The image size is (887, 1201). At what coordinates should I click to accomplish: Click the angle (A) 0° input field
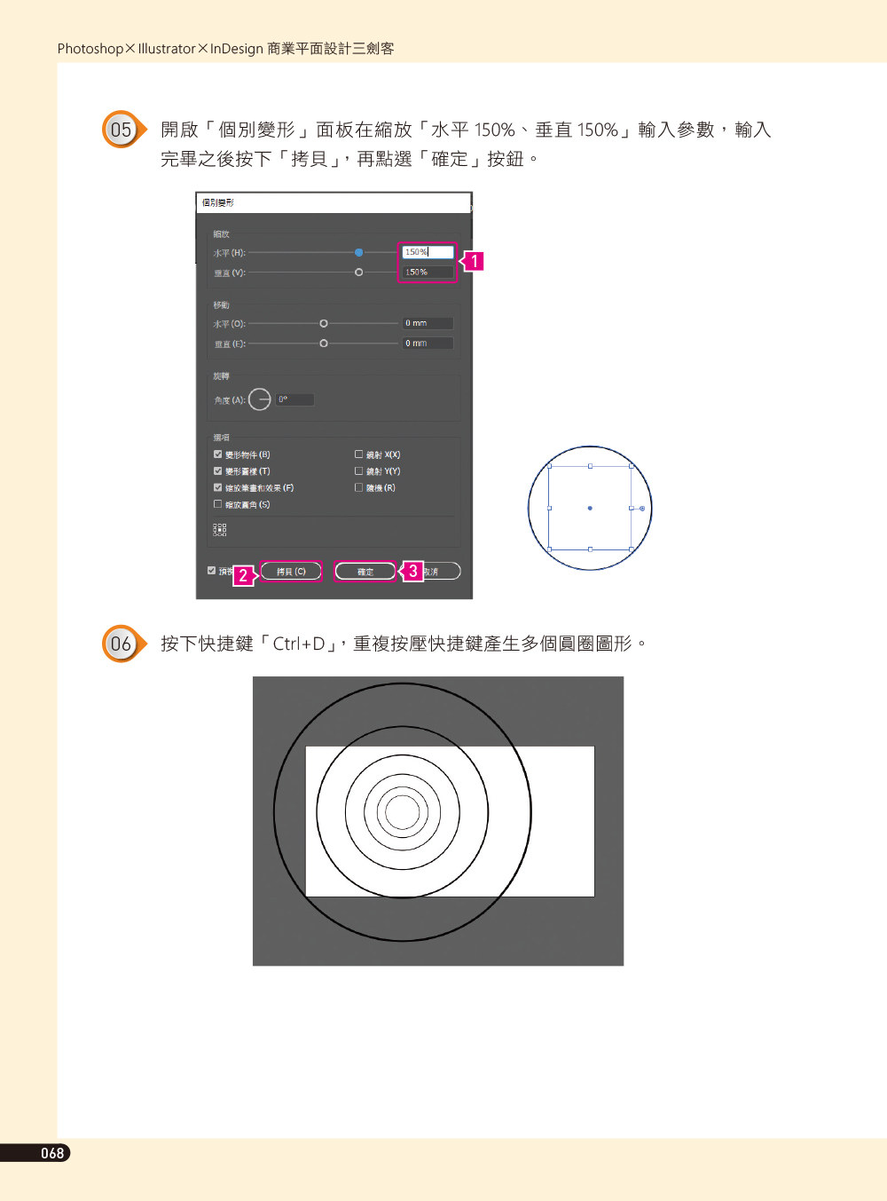tap(294, 399)
